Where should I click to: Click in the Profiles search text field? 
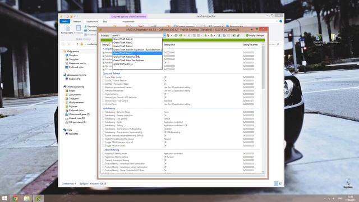click(137, 35)
